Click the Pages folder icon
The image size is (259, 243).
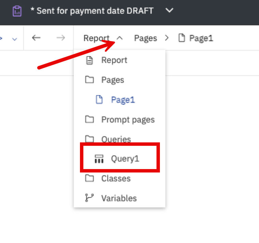[90, 79]
